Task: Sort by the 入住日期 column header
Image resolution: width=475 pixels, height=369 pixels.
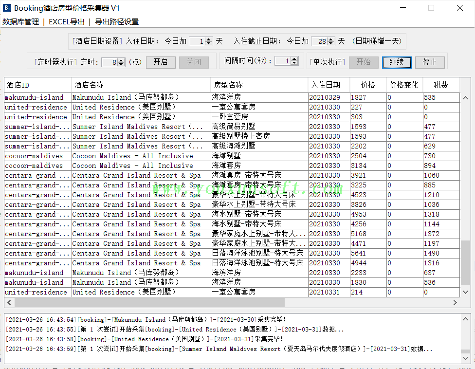Action: pos(329,85)
